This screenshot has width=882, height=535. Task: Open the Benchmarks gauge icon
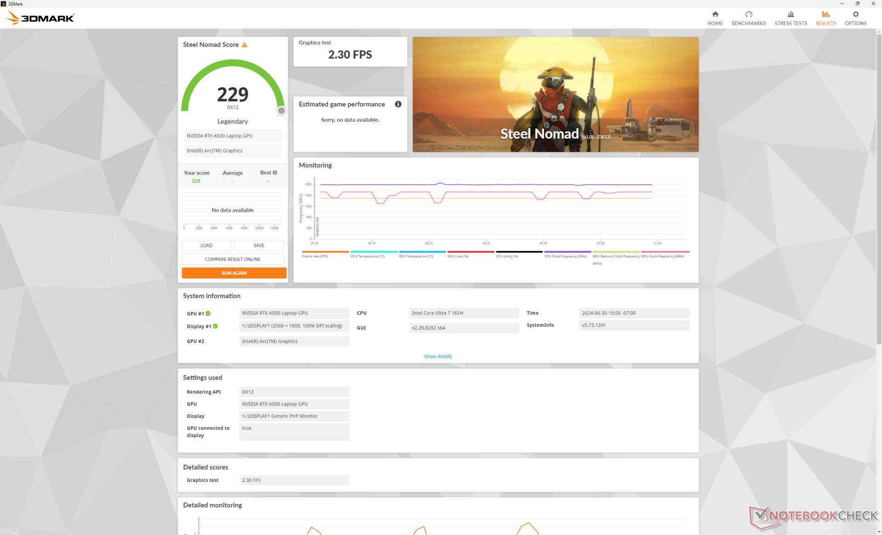coord(748,14)
